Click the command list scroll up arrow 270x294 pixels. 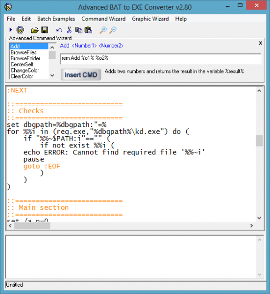point(52,47)
